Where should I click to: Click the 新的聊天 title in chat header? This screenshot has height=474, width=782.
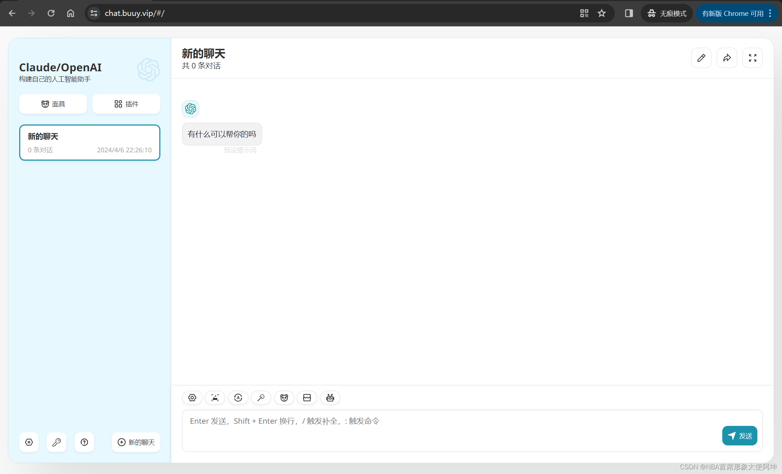203,54
